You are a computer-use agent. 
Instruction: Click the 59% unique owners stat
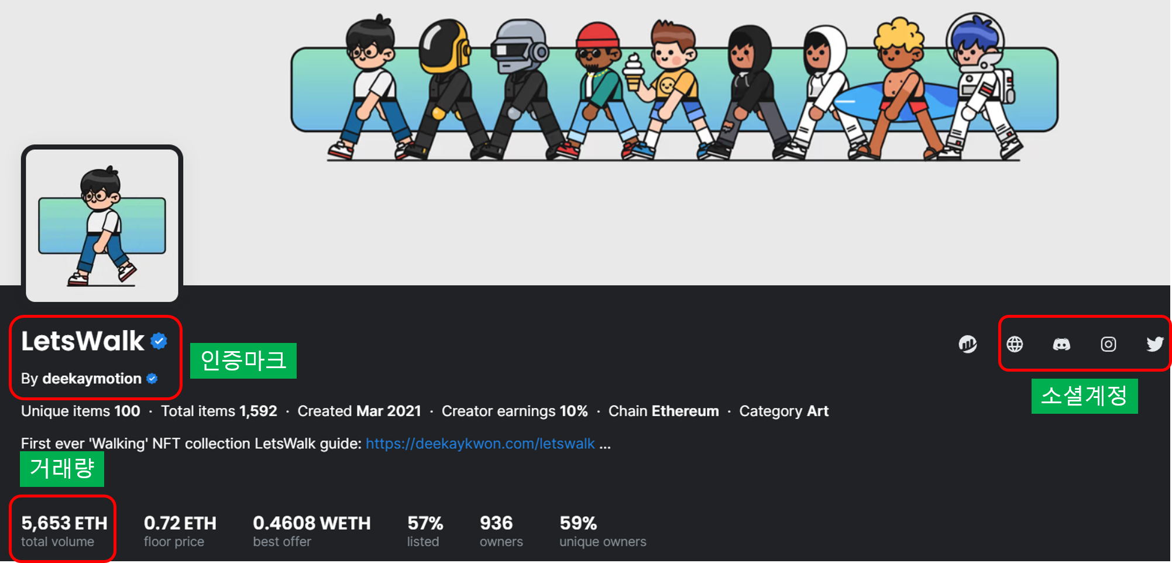pos(602,530)
